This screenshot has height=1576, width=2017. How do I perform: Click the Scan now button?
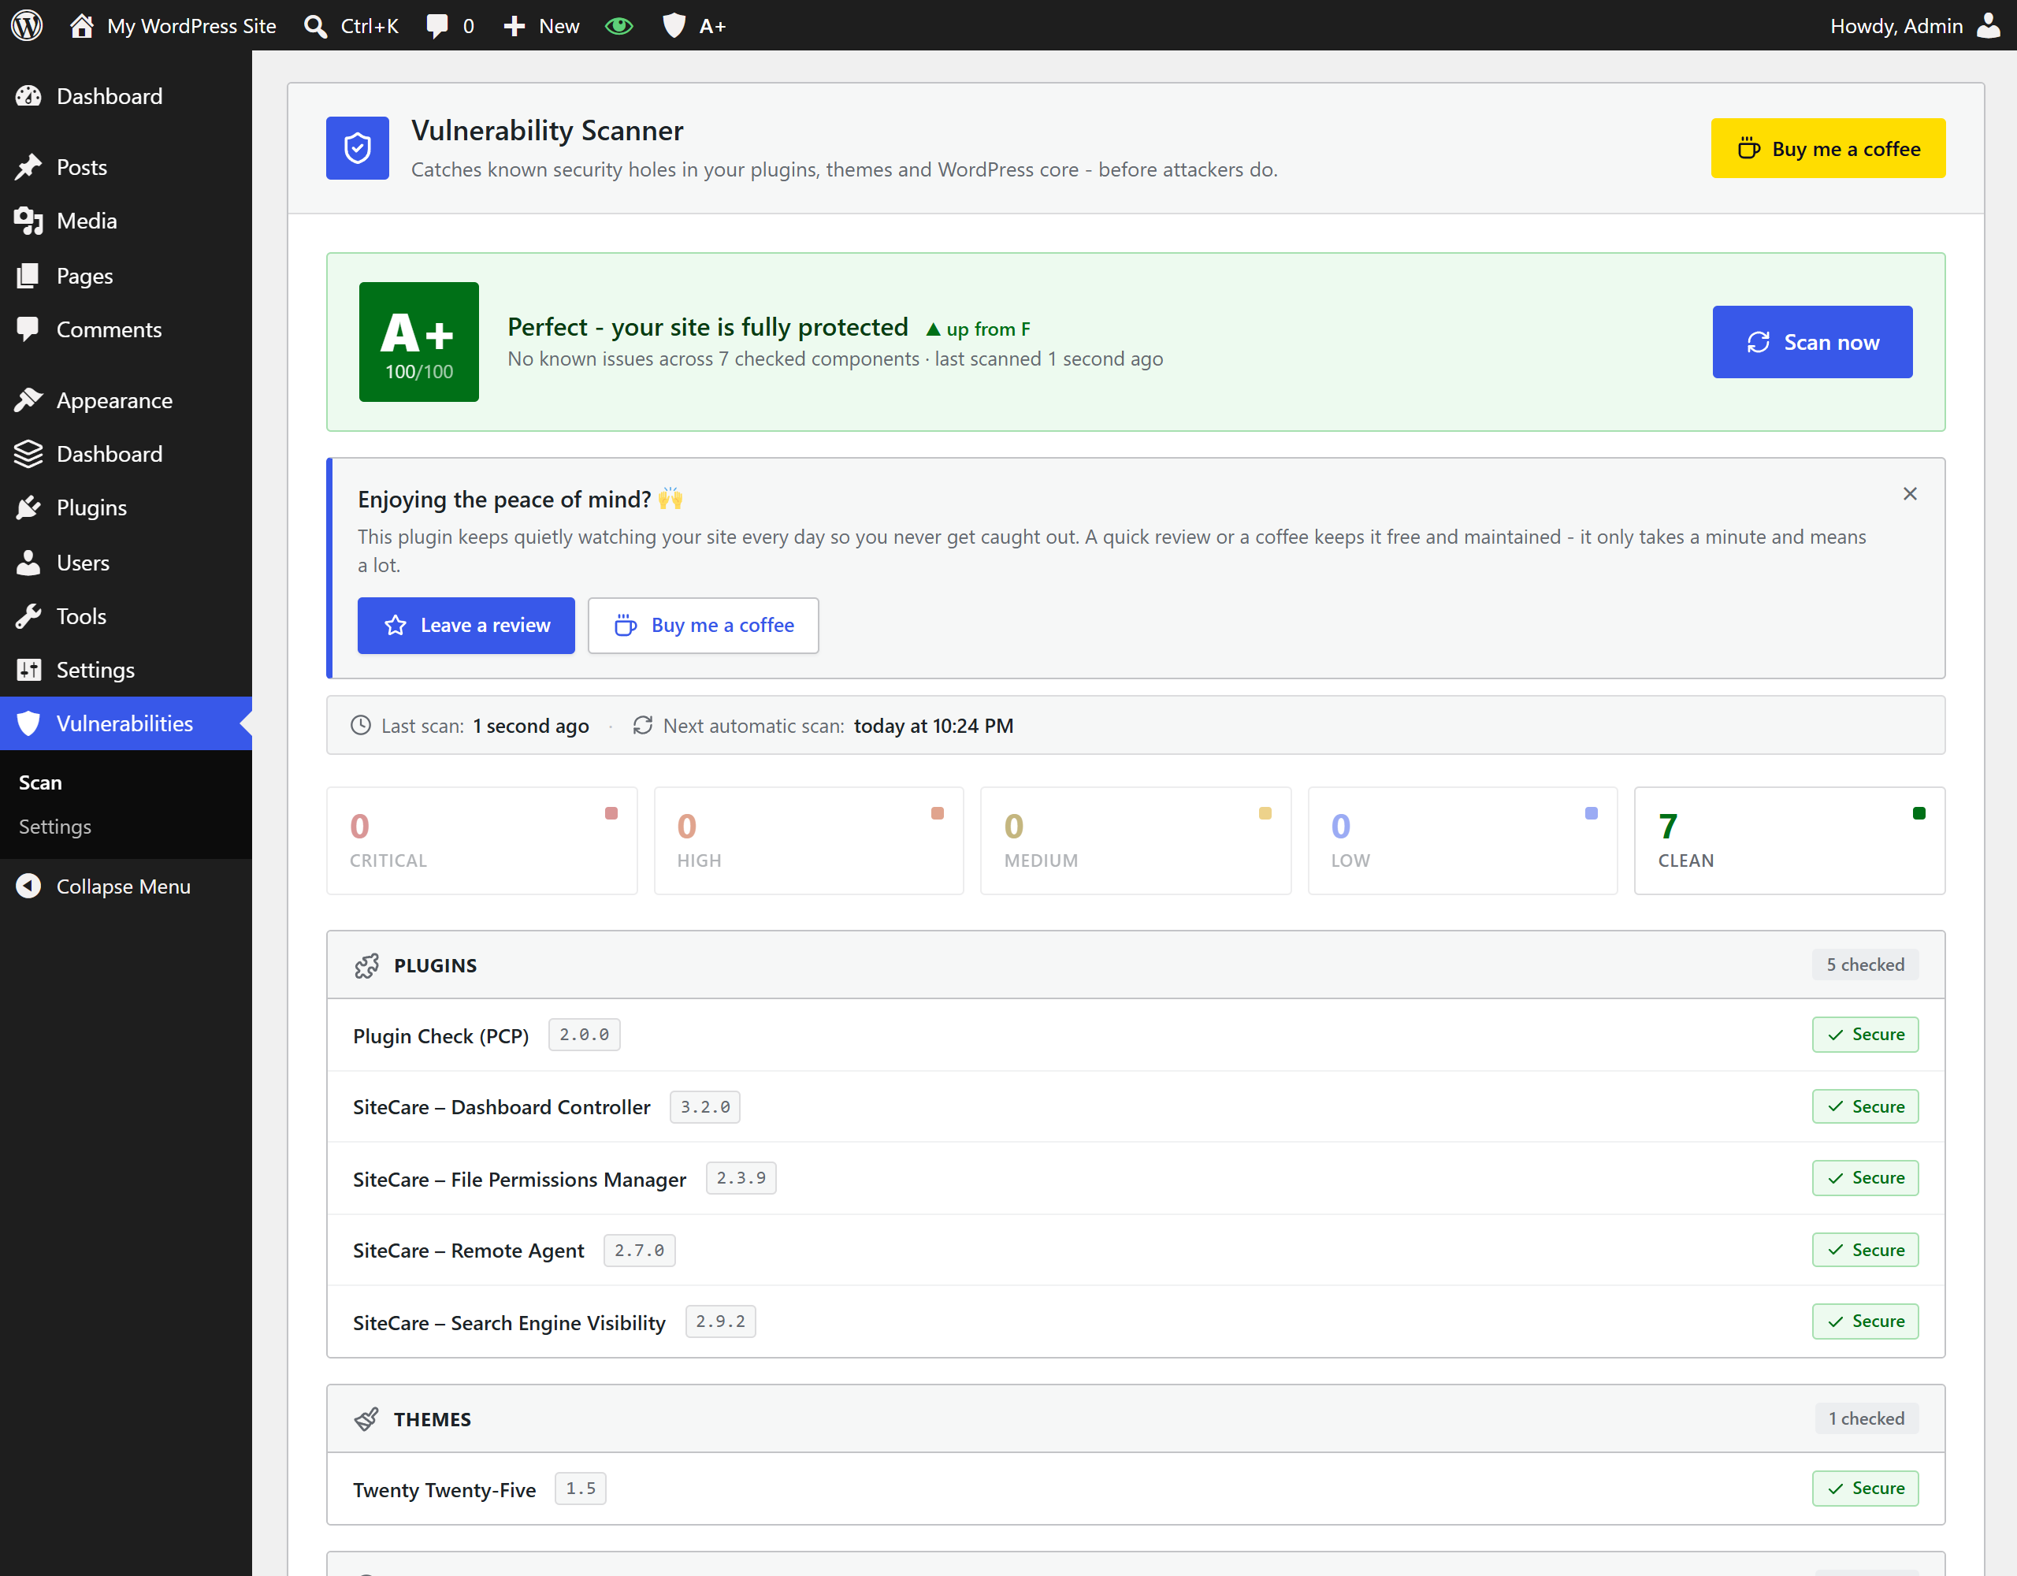(x=1812, y=342)
